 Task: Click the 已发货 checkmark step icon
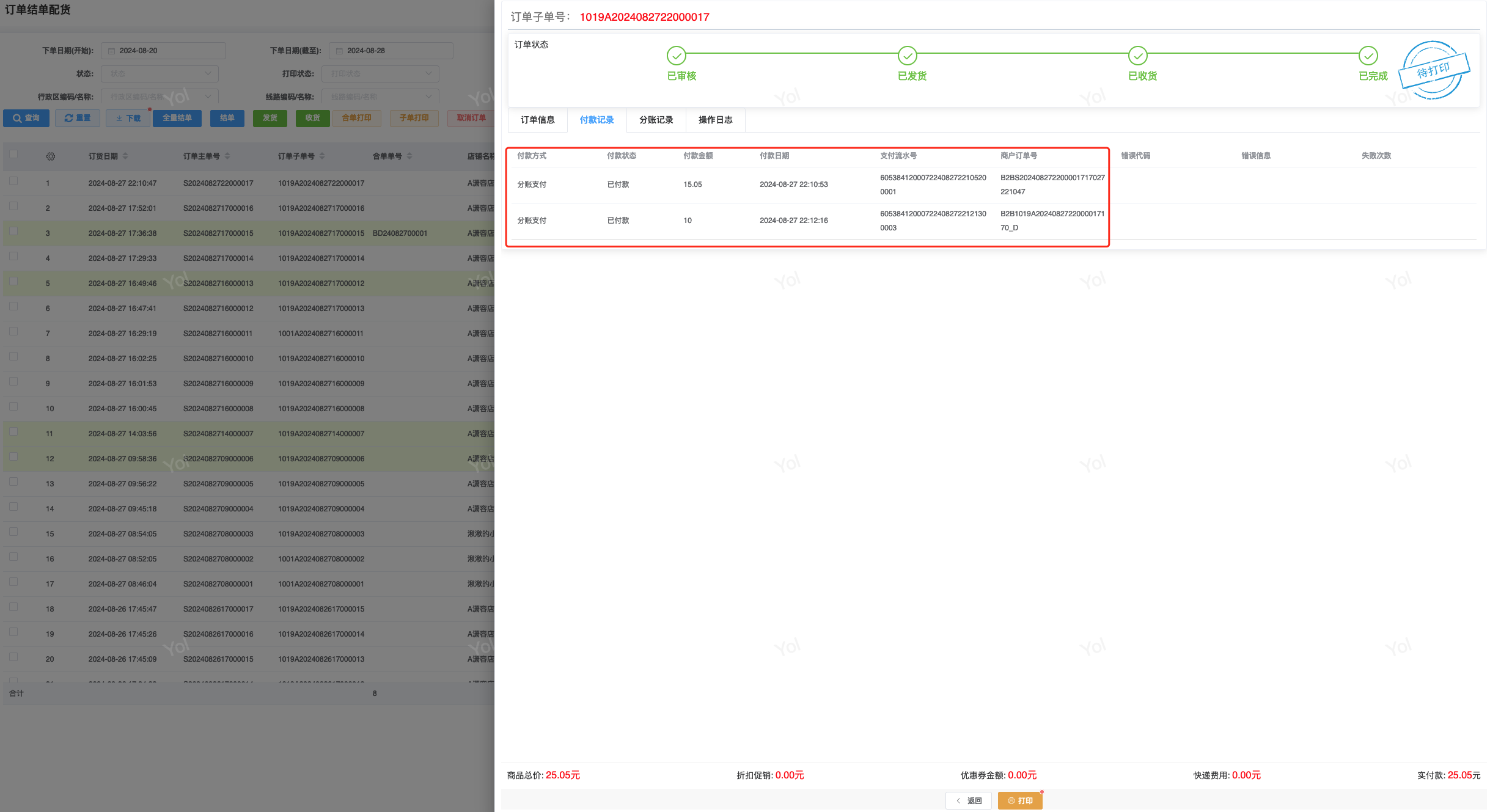[x=907, y=56]
